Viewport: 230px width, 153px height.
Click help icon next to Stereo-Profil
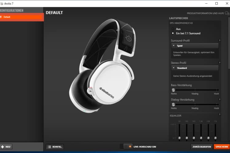click(x=220, y=63)
